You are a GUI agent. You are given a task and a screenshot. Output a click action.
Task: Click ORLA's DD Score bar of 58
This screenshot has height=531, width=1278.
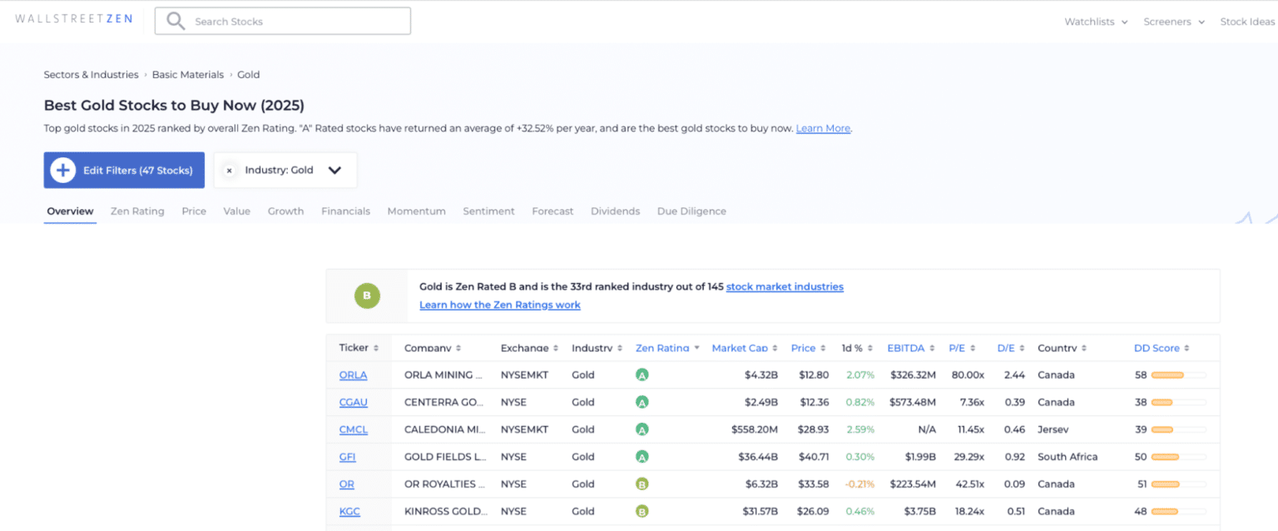(x=1178, y=375)
